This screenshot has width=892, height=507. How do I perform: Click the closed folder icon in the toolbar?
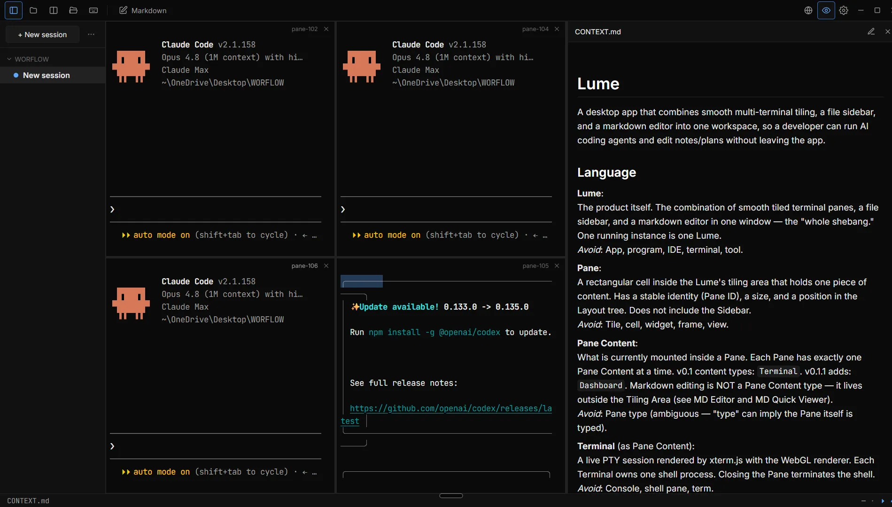click(33, 10)
